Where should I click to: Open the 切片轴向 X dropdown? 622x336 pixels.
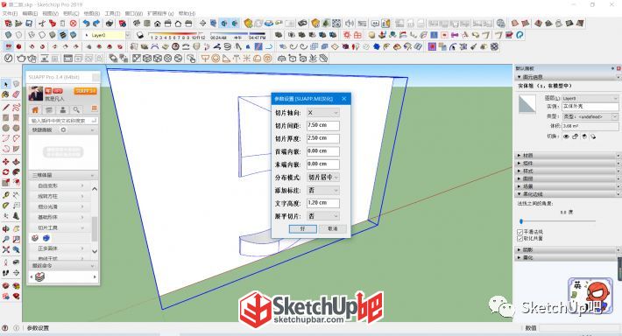pyautogui.click(x=323, y=113)
